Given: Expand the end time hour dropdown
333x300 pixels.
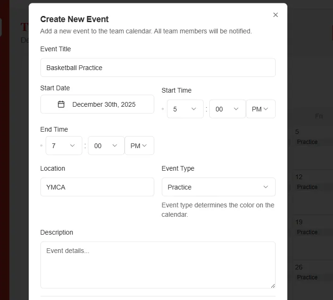Looking at the screenshot, I should pos(63,146).
